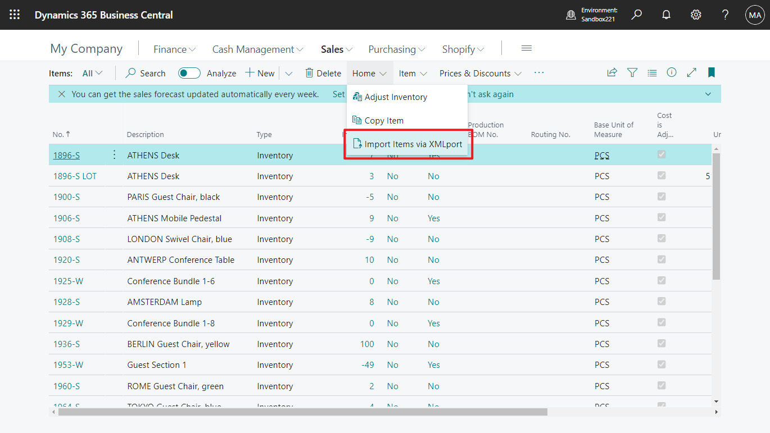The image size is (770, 433).
Task: Expand the page to full screen icon
Action: point(691,72)
